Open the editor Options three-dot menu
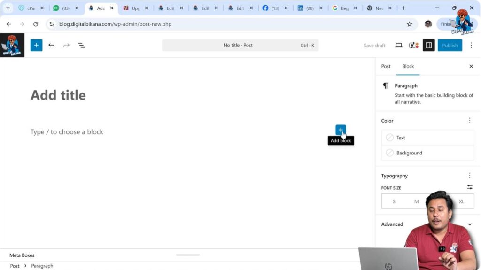 pyautogui.click(x=471, y=46)
